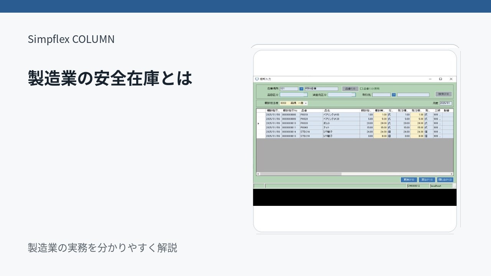Click the blue lookup button beside 取引先

click(x=394, y=95)
